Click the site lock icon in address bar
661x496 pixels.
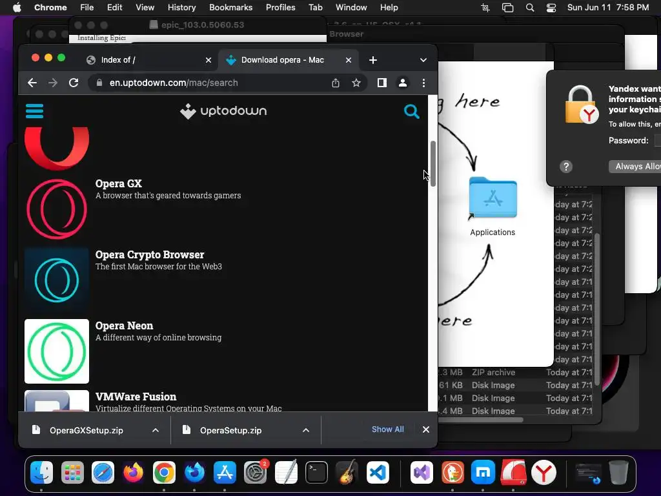click(x=99, y=83)
